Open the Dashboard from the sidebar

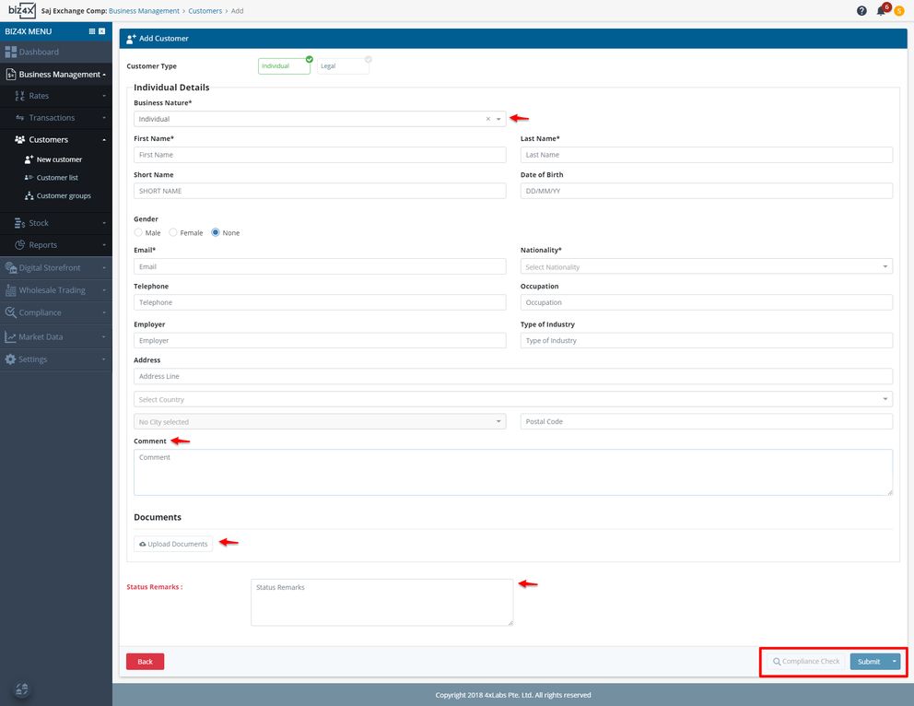click(x=37, y=53)
